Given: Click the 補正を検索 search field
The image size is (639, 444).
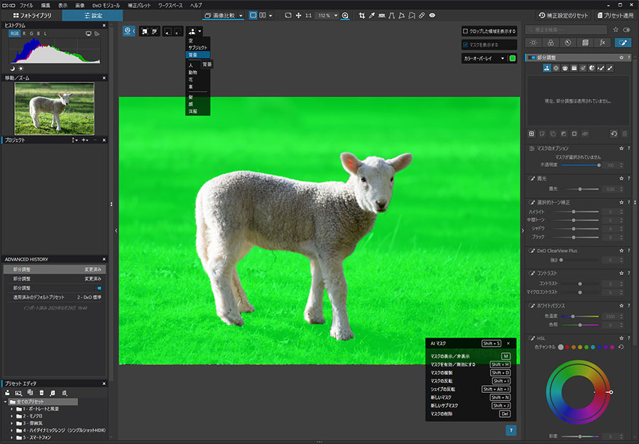Looking at the screenshot, I should click(566, 30).
